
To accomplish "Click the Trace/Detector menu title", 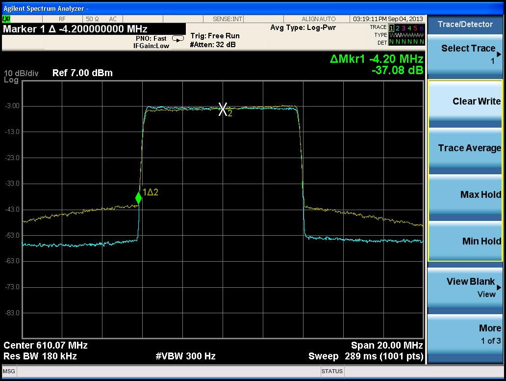I will [x=465, y=24].
